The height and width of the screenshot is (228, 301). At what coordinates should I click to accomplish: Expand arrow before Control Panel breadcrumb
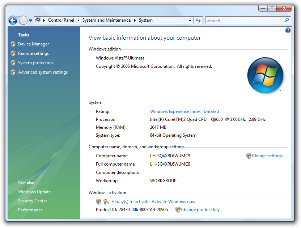tap(44, 20)
